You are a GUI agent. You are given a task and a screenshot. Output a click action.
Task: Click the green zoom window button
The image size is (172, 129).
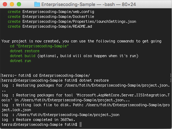click(19, 4)
